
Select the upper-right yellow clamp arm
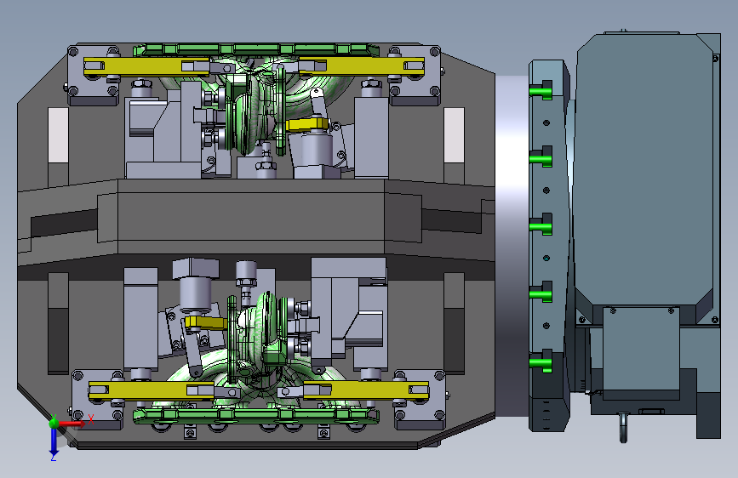362,66
